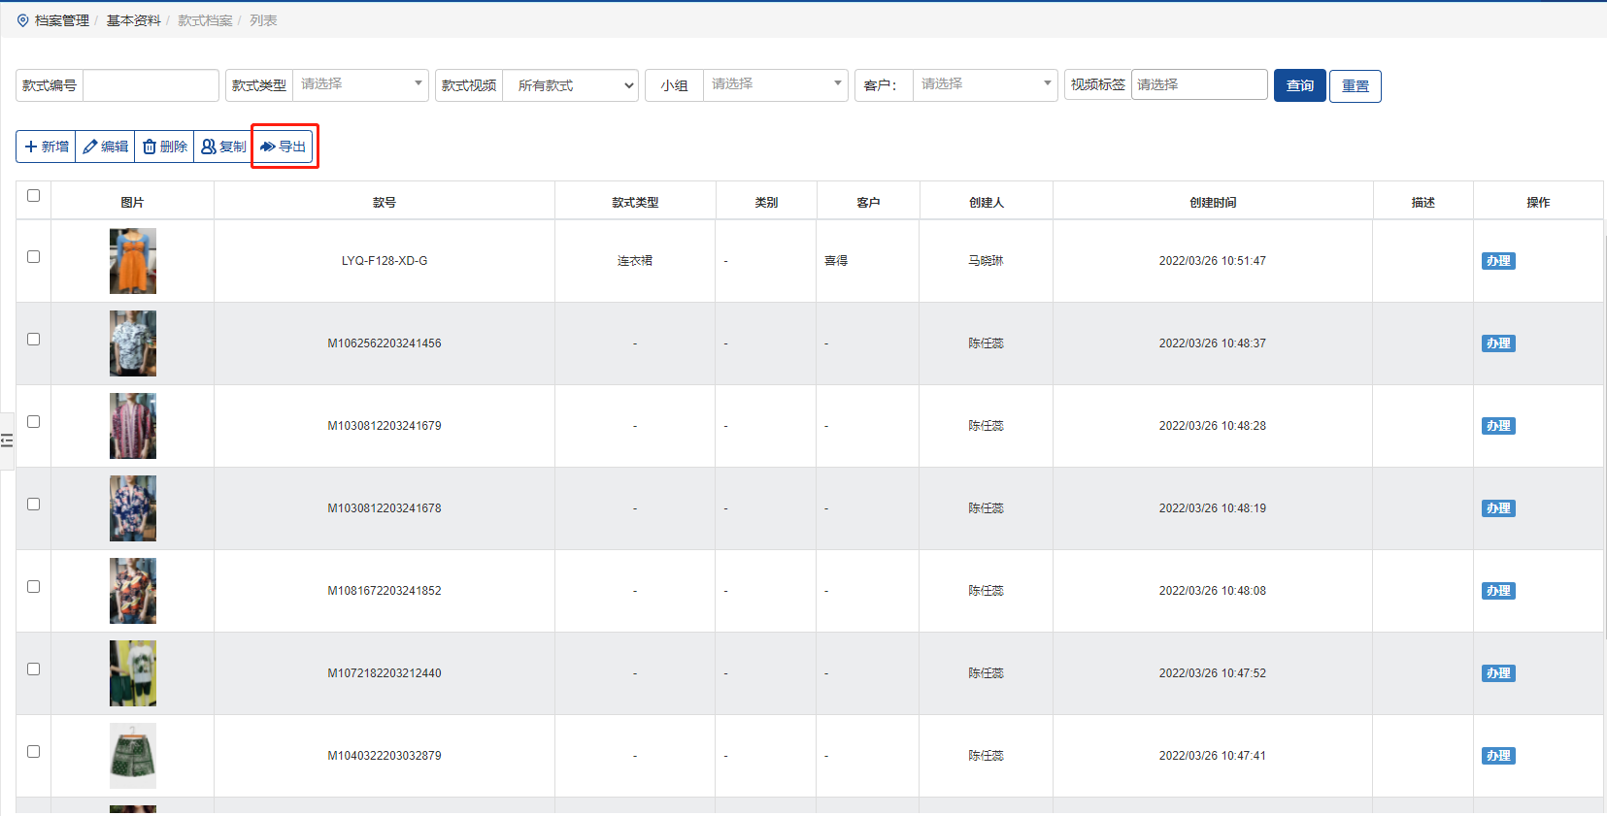Open the 款式类型 dropdown

click(359, 84)
